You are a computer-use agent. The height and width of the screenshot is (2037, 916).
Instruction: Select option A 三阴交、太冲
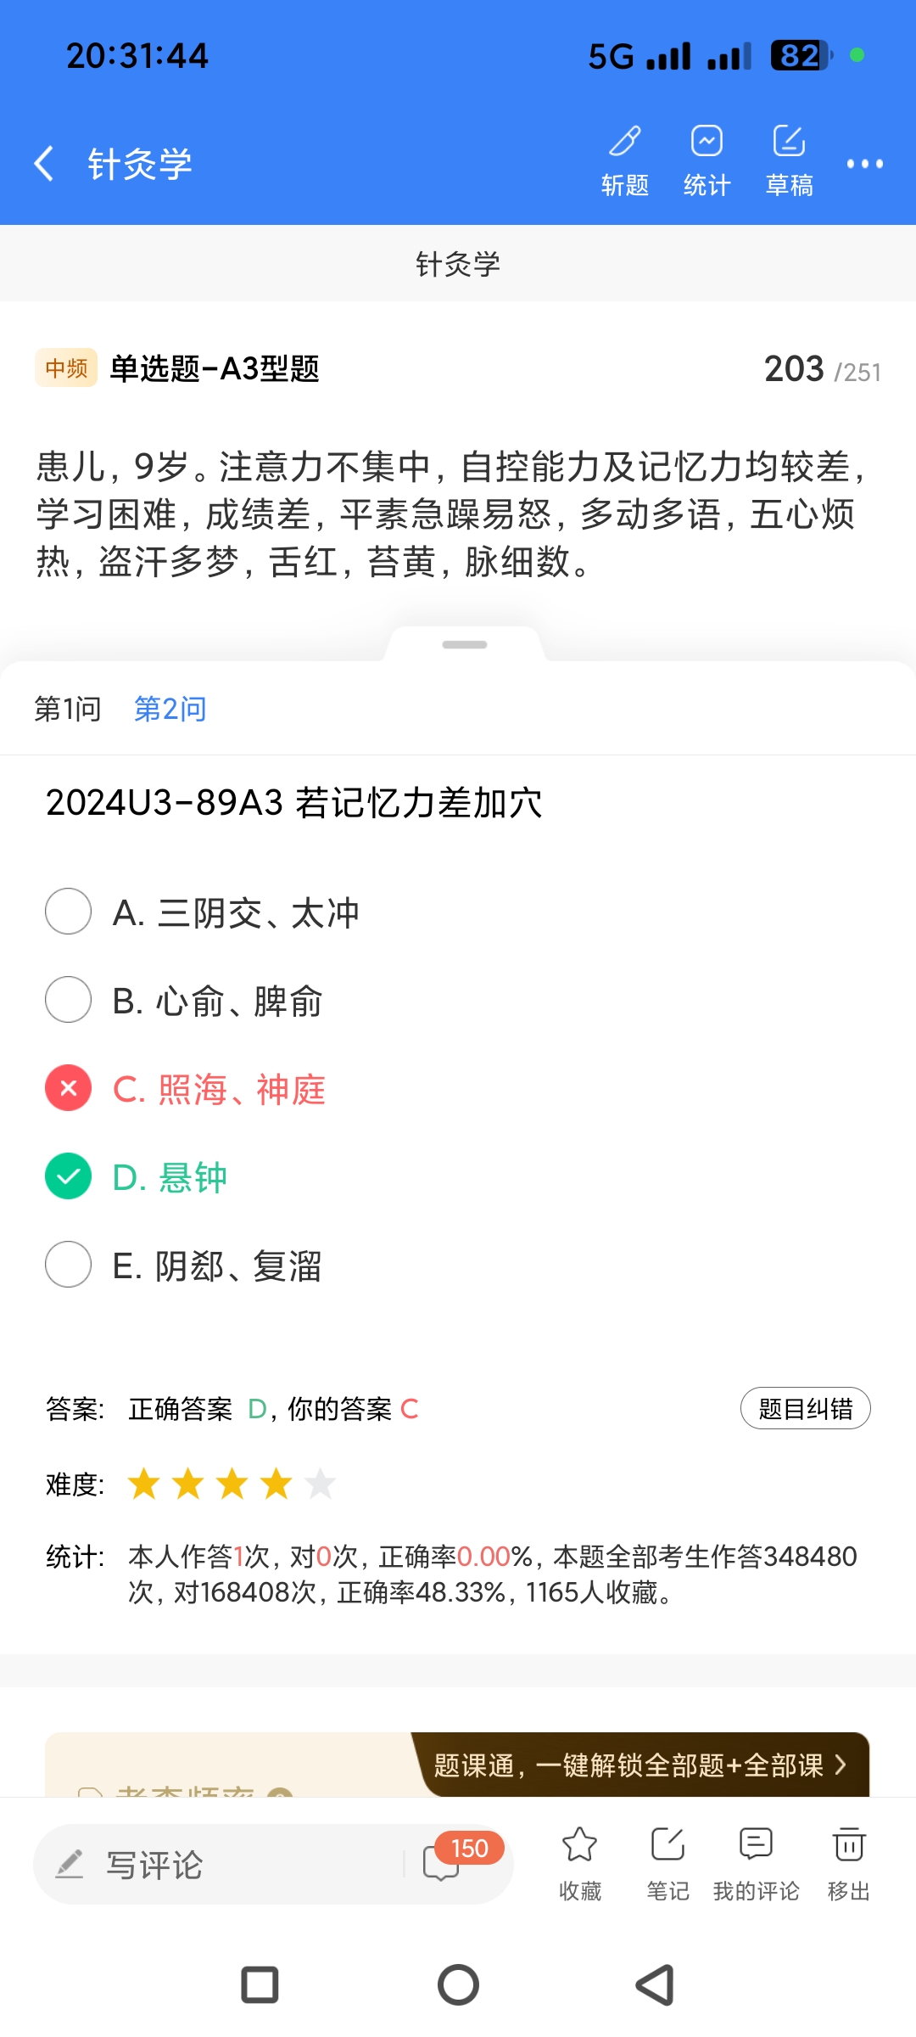(x=68, y=912)
